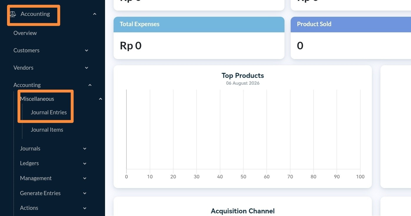
Task: Click the Acquisition Channel heading
Action: (x=243, y=211)
